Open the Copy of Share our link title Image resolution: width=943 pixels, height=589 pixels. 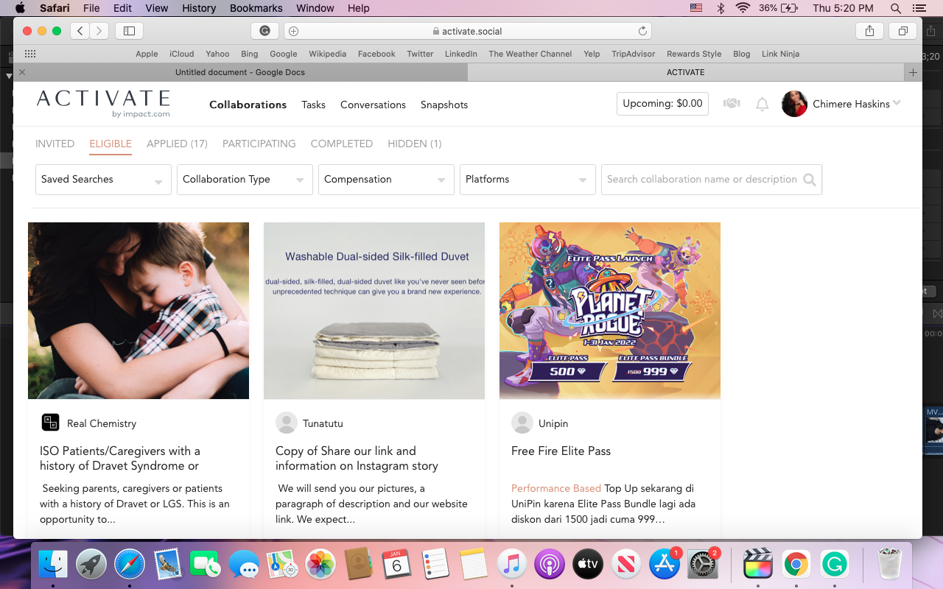[x=357, y=458]
